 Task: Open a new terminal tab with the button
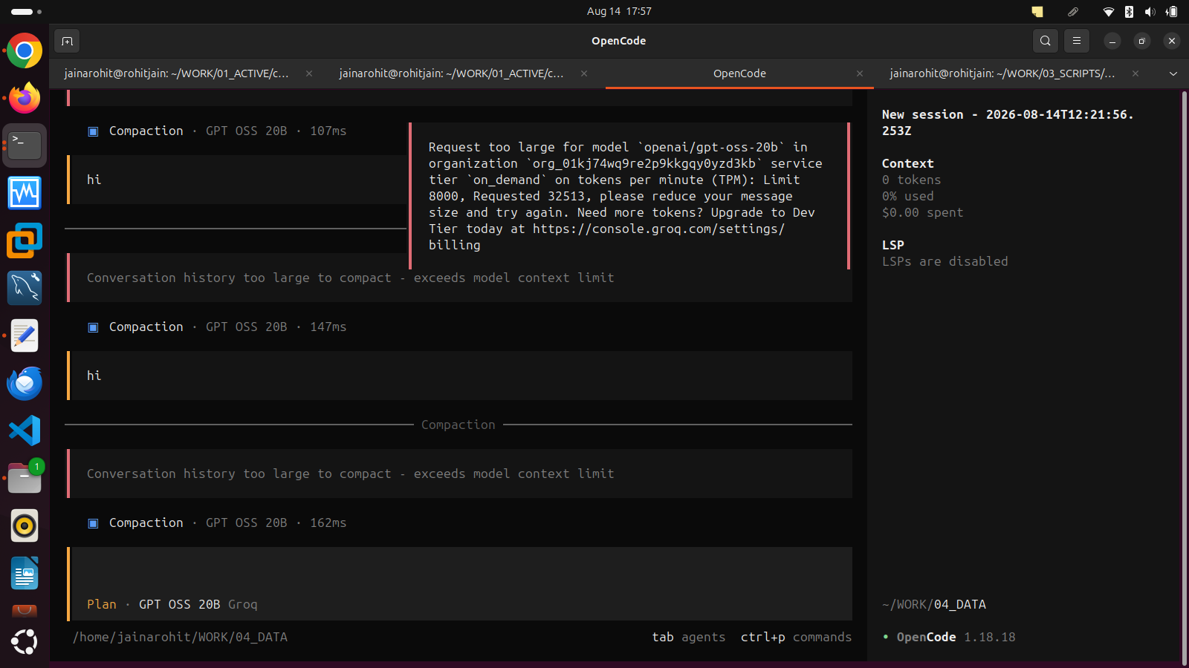coord(67,41)
